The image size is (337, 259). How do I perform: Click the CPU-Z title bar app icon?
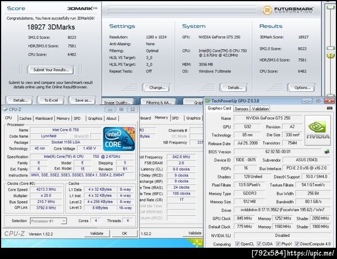coord(5,110)
